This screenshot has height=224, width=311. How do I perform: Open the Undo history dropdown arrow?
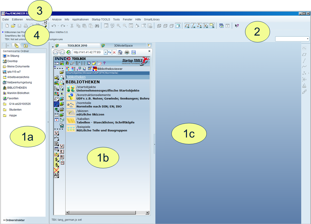pyautogui.click(x=58, y=26)
